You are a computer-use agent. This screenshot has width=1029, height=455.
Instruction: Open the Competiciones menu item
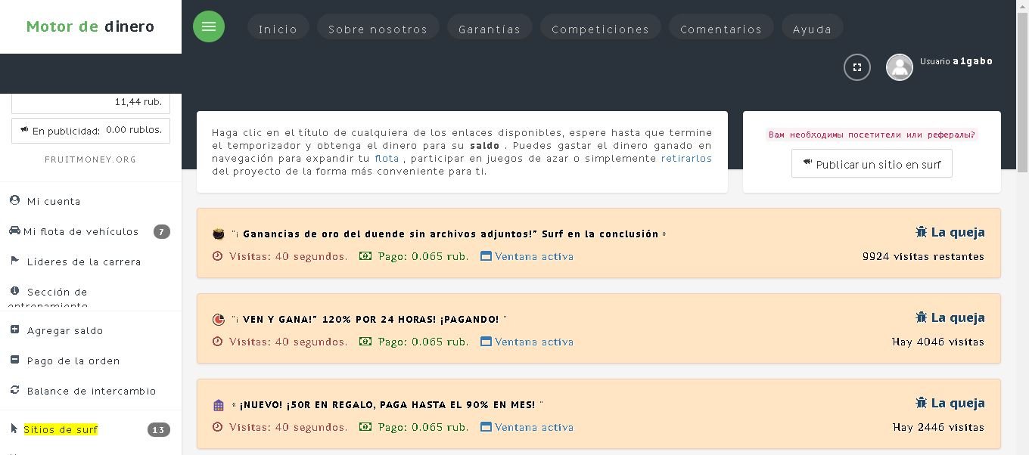[x=600, y=29]
